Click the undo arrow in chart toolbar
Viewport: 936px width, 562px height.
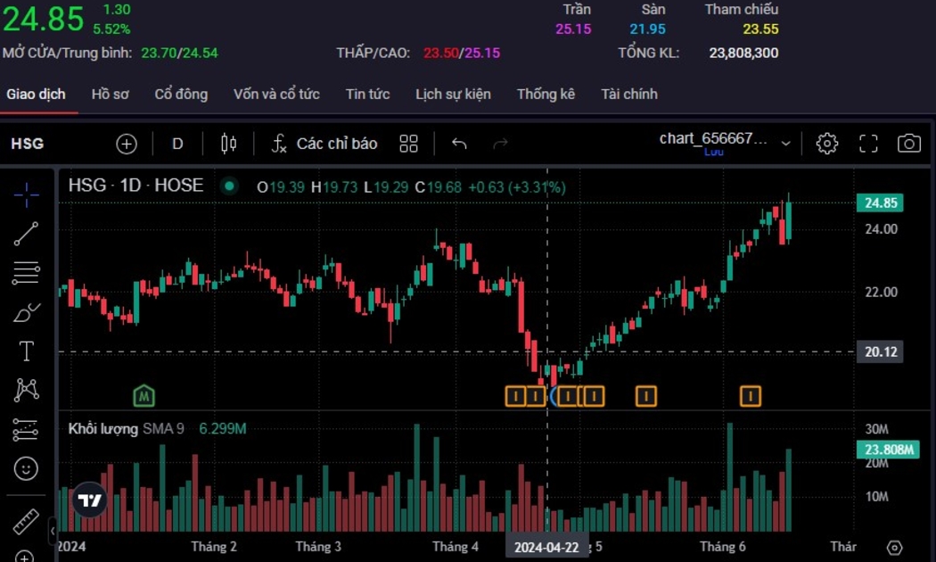[x=459, y=144]
